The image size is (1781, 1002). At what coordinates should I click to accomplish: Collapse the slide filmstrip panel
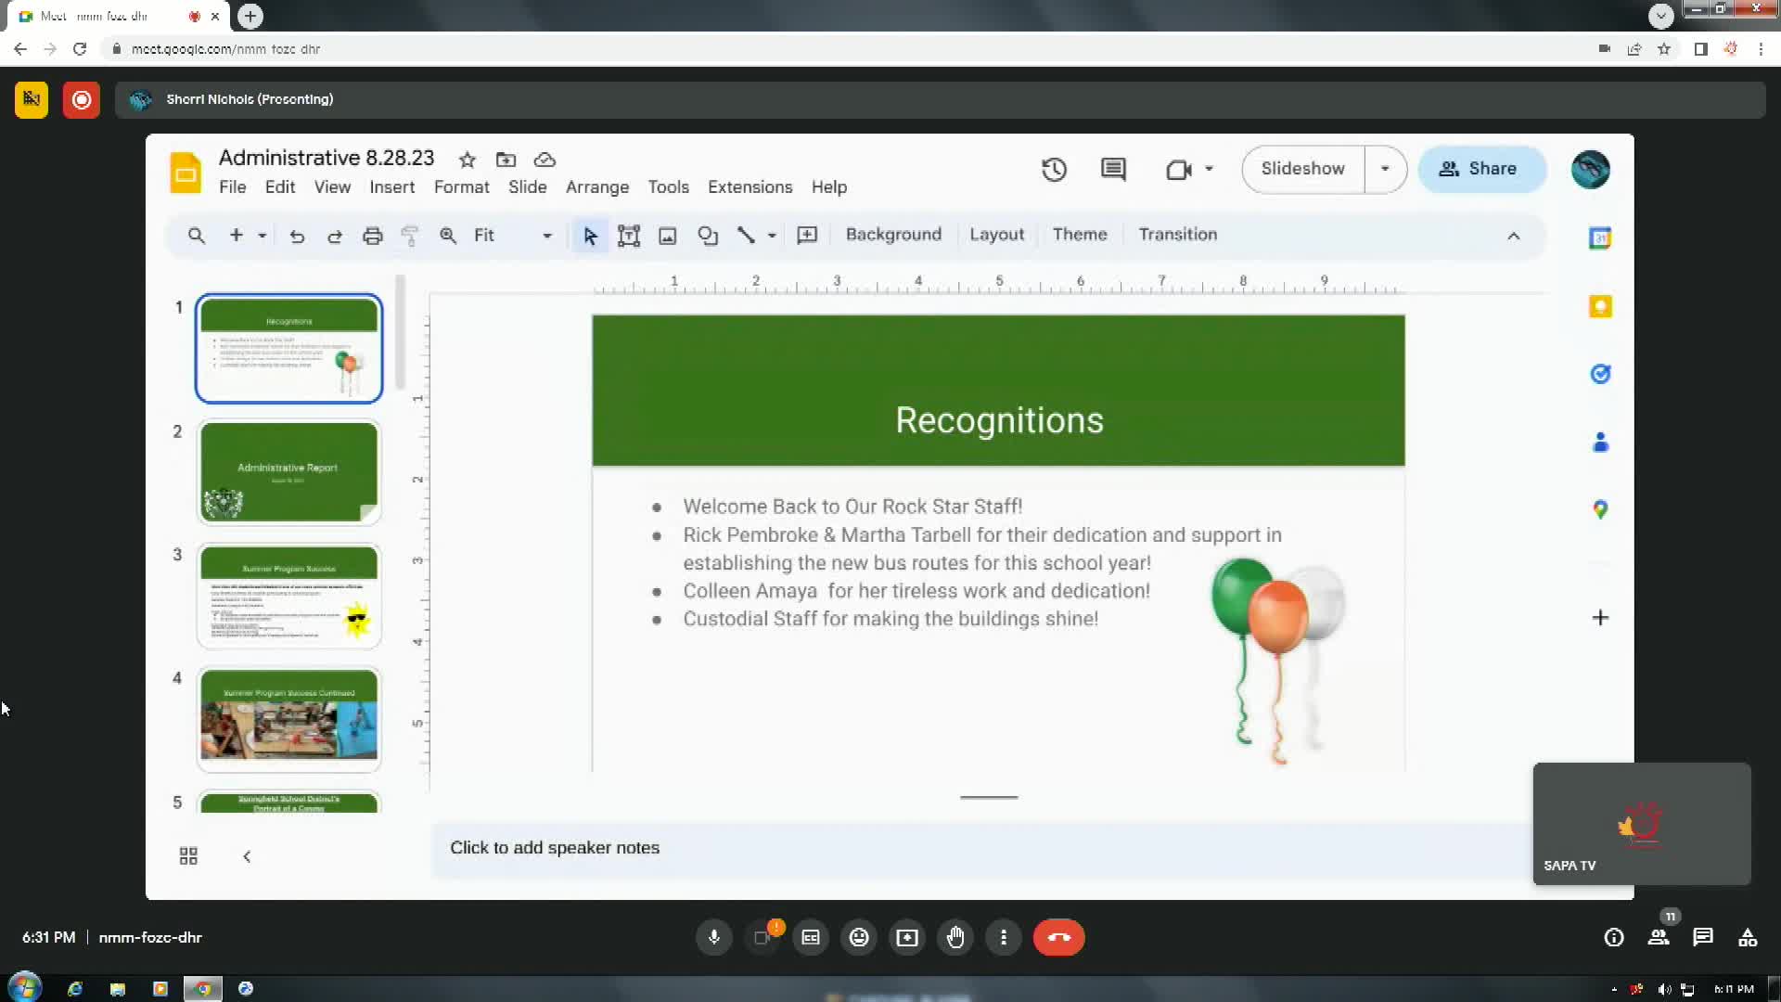click(247, 855)
